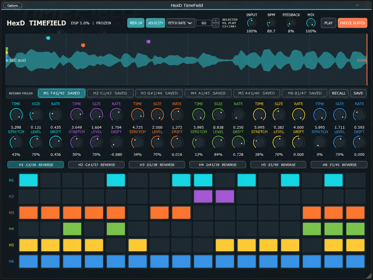Select memory slot M2 G1/43

[x=110, y=93]
